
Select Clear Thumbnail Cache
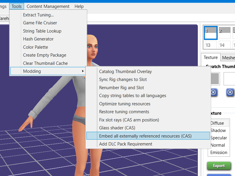point(48,63)
